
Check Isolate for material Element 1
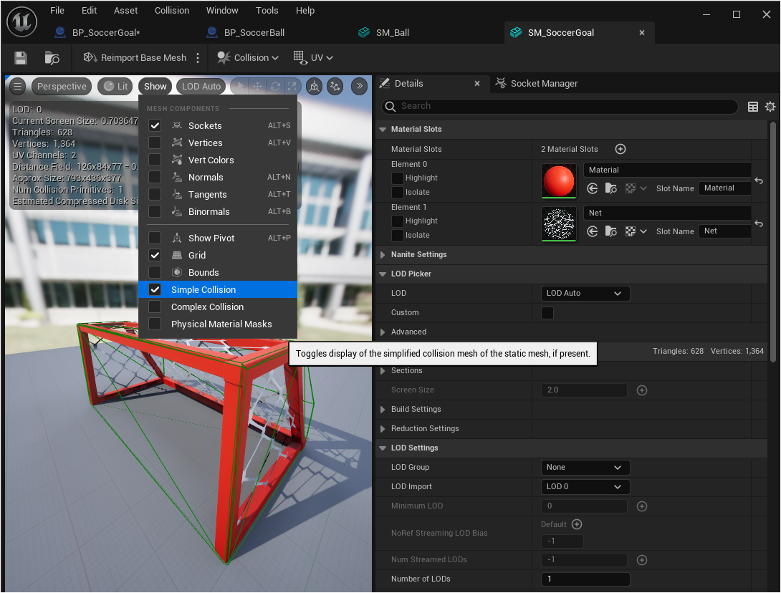tap(398, 235)
